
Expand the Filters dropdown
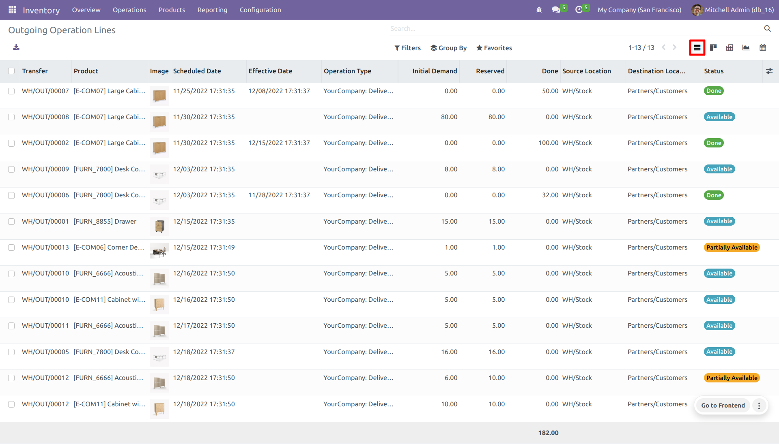coord(407,48)
